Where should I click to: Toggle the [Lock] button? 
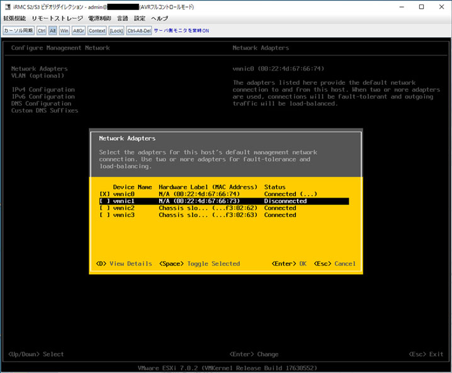[116, 31]
